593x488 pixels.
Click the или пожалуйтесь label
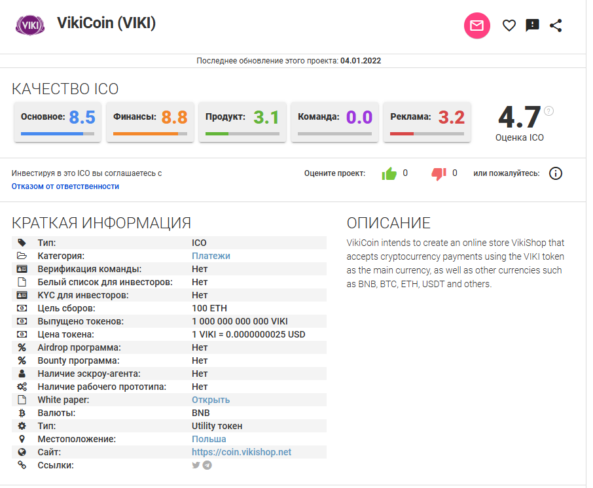pyautogui.click(x=507, y=173)
